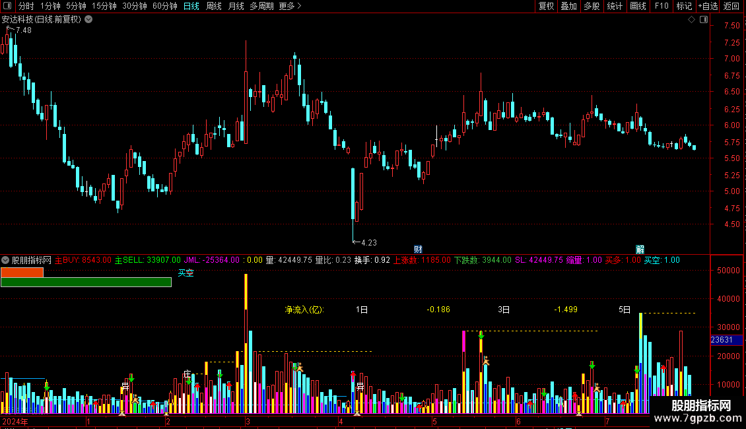746x429 pixels.
Task: Click the 下跌数: 3944.00 value
Action: [483, 260]
